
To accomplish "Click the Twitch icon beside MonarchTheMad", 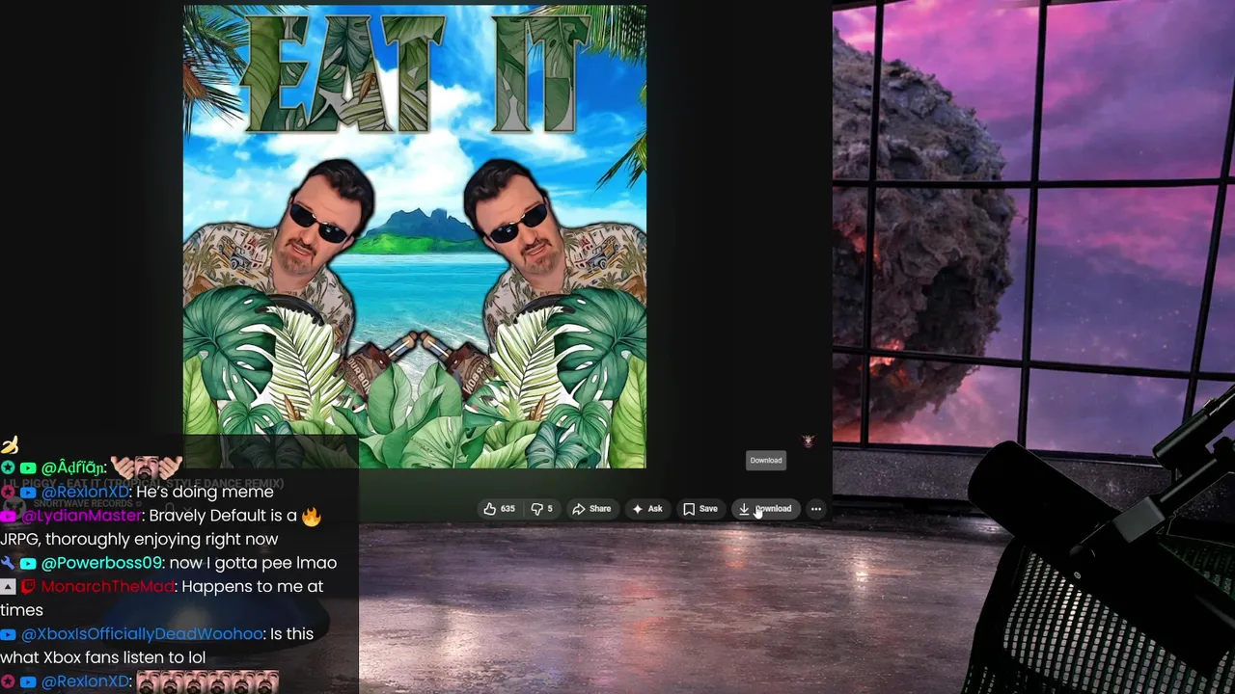I will click(28, 586).
